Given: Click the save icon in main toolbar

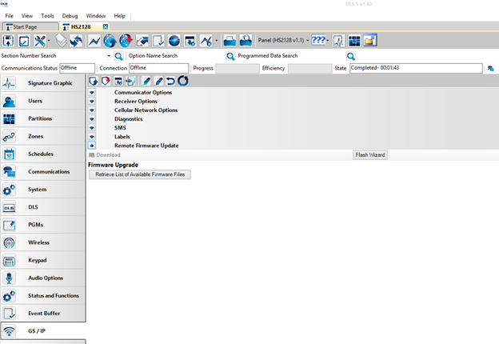Looking at the screenshot, I should [x=9, y=41].
